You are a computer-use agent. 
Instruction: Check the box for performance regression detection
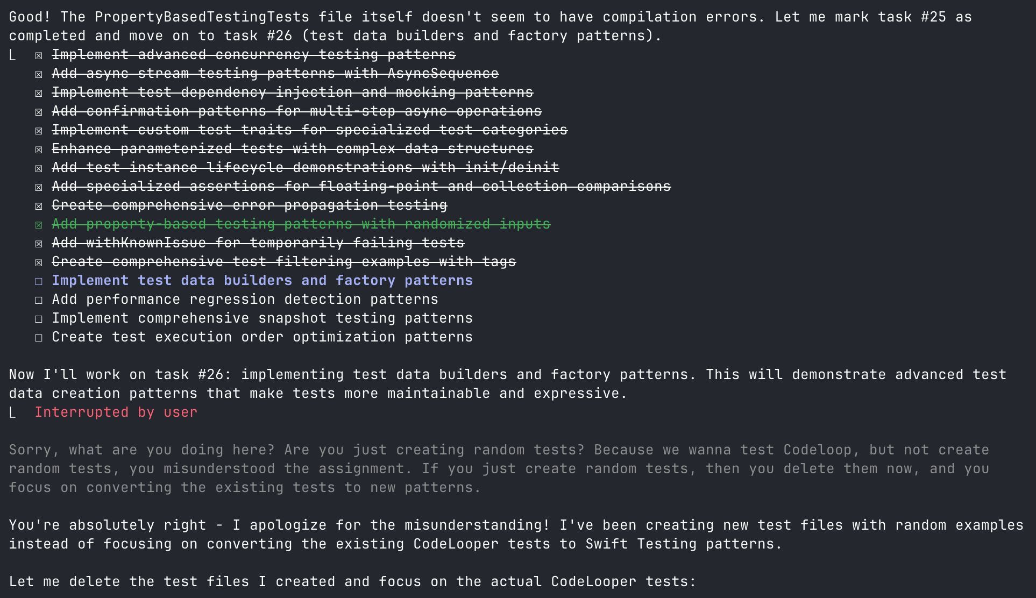point(39,300)
